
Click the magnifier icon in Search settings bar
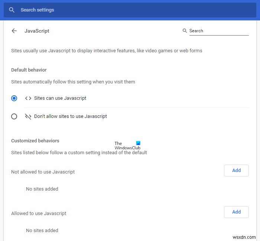pyautogui.click(x=12, y=10)
